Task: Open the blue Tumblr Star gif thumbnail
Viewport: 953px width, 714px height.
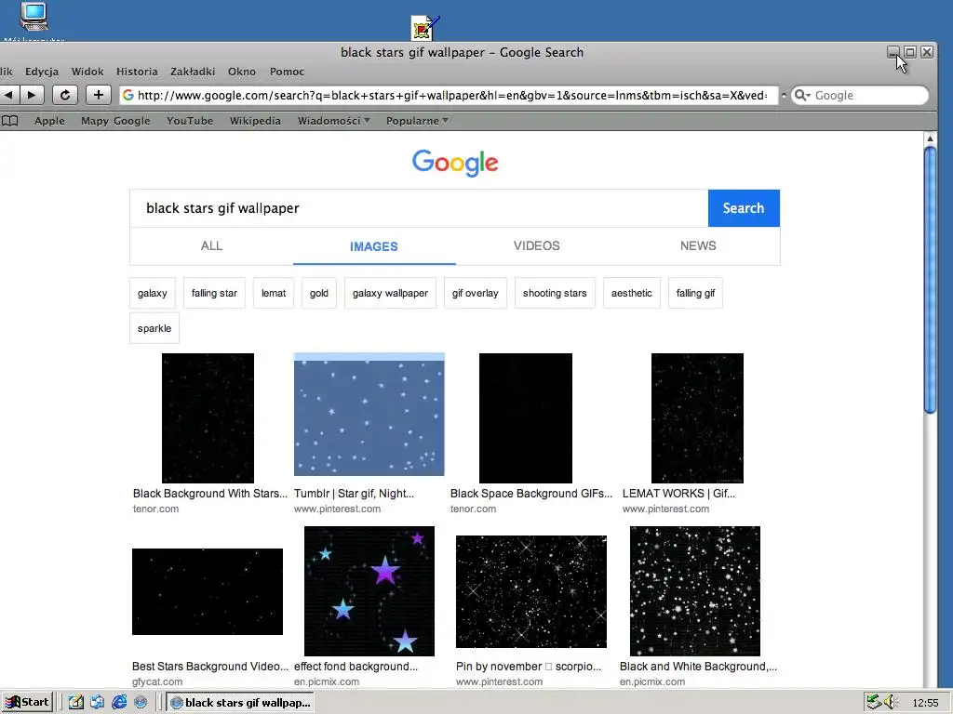Action: [x=369, y=415]
